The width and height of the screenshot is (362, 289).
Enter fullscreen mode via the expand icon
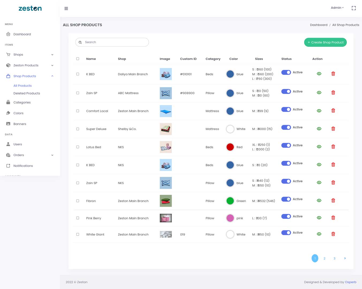tap(354, 8)
